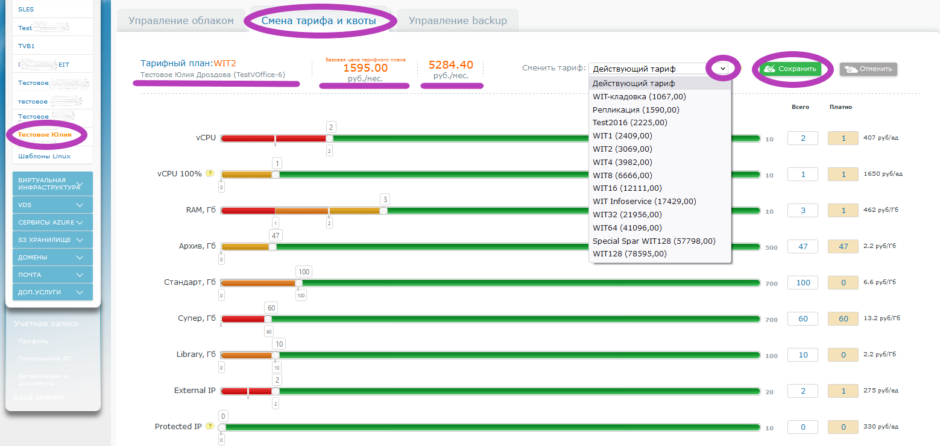Click the Архив slider handle at 47
Viewport: 940px width, 446px height.
273,247
